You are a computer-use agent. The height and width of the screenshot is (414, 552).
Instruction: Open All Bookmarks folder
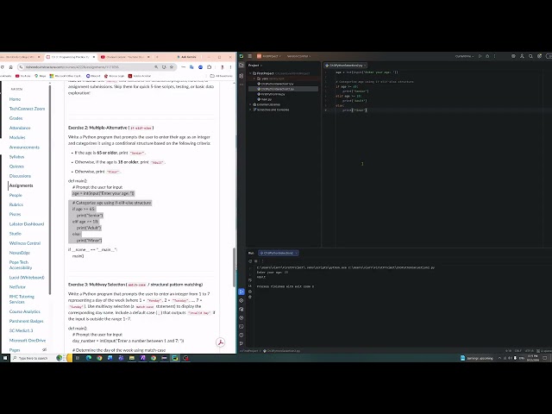point(222,76)
